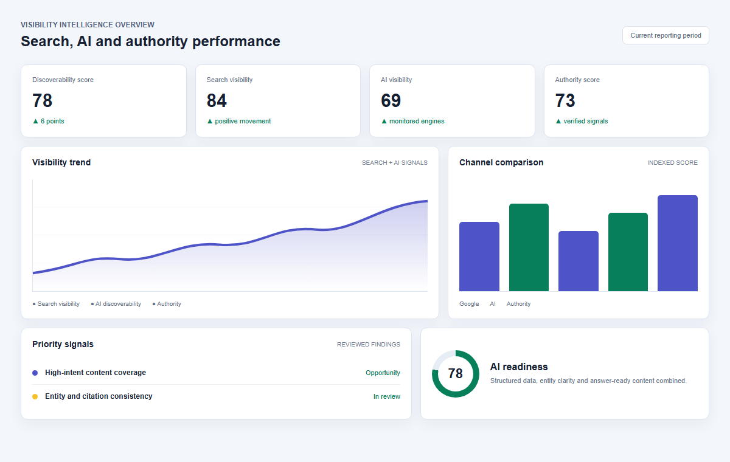Click the Authority legend in Visibility trend

pos(167,304)
